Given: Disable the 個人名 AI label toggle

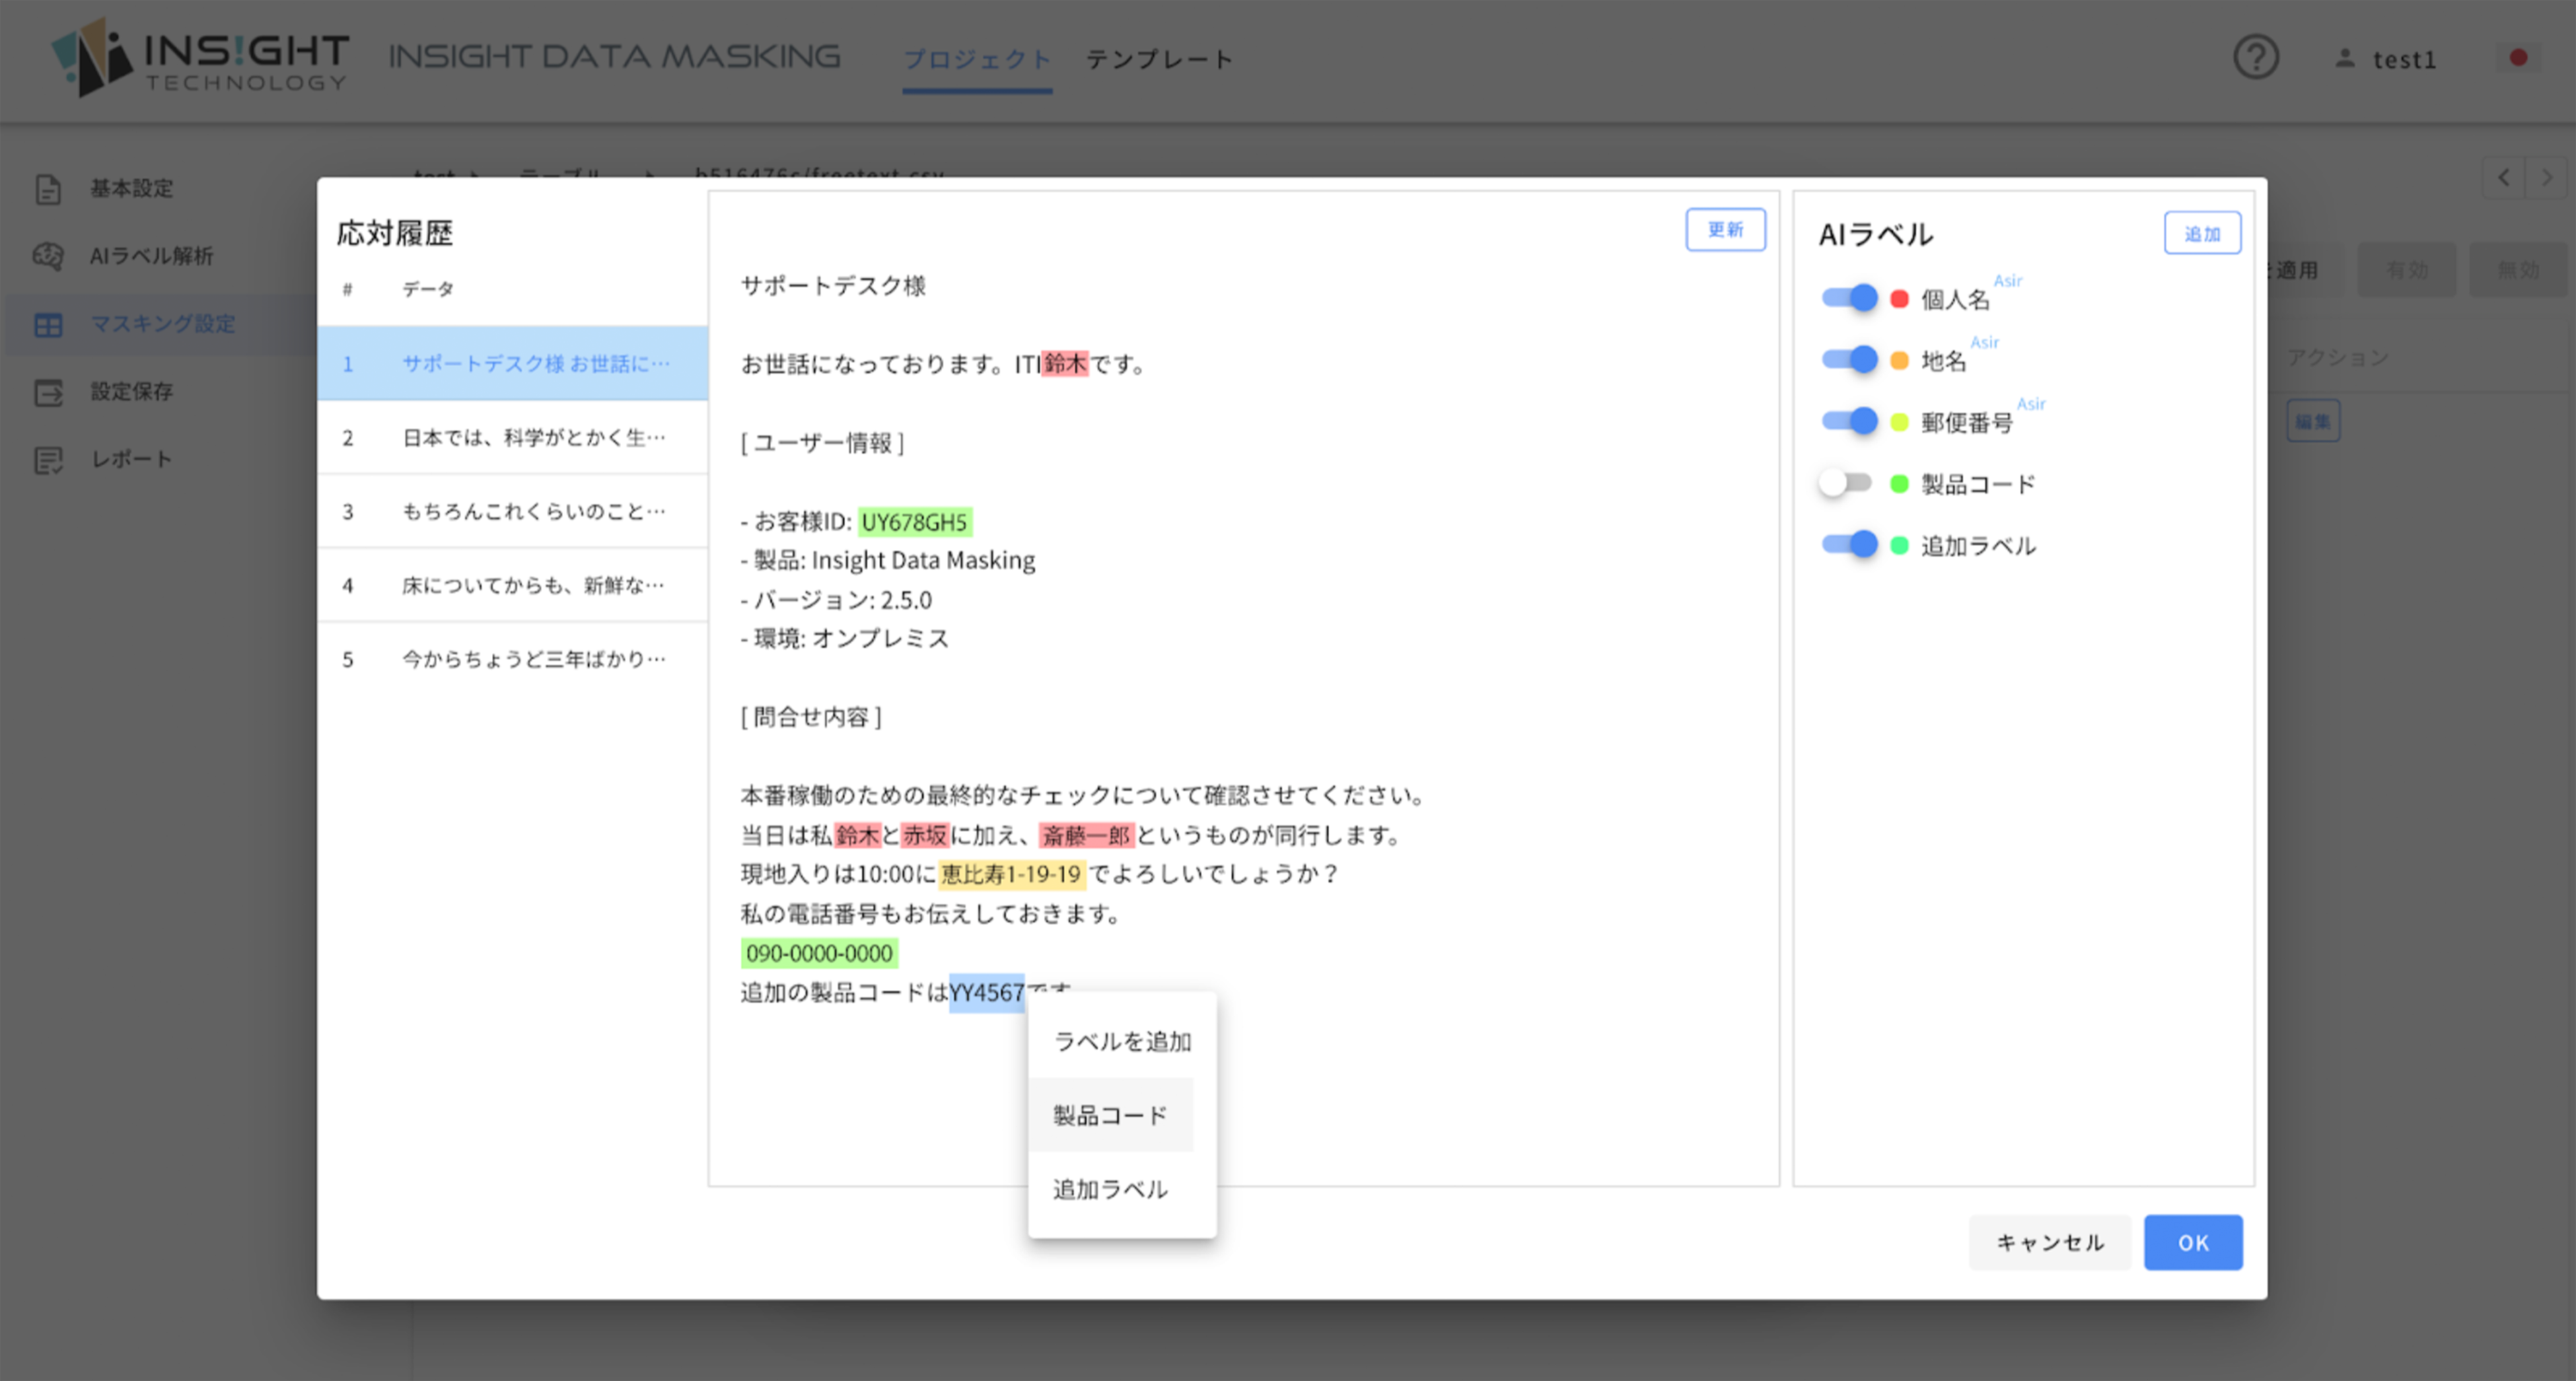Looking at the screenshot, I should [x=1850, y=297].
